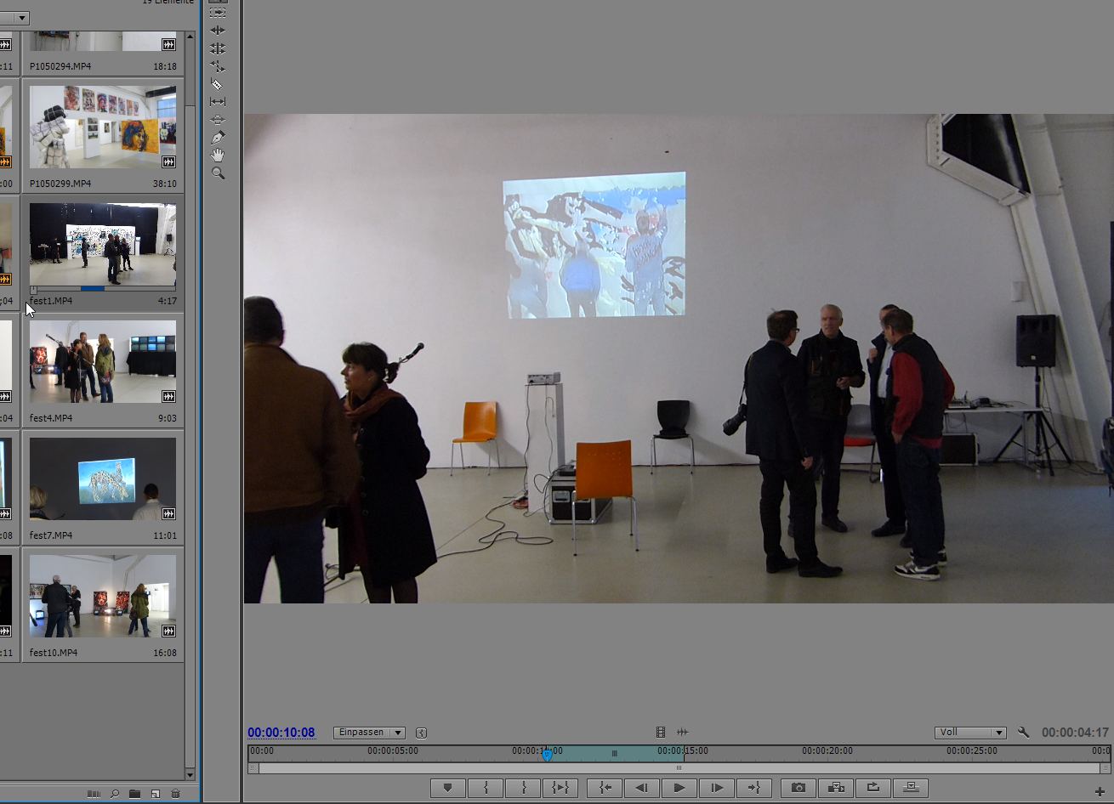The image size is (1114, 804).
Task: Select the Hand tool
Action: 218,155
